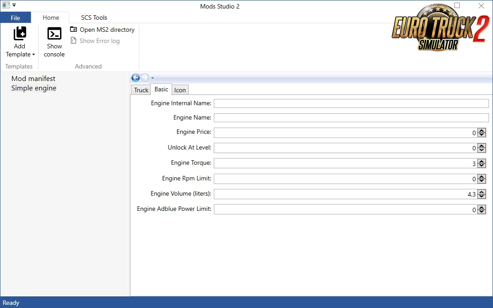The image size is (493, 308).
Task: Select the Basic tab
Action: click(161, 89)
